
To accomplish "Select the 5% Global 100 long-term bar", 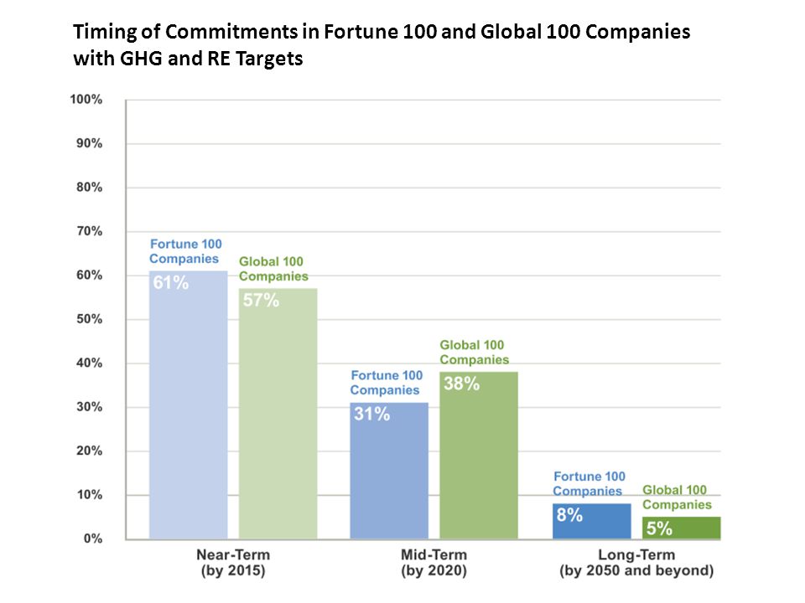I will tap(681, 528).
